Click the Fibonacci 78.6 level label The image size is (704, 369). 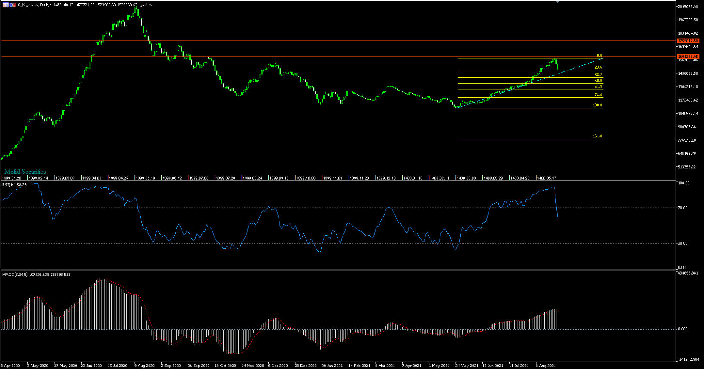coord(598,95)
